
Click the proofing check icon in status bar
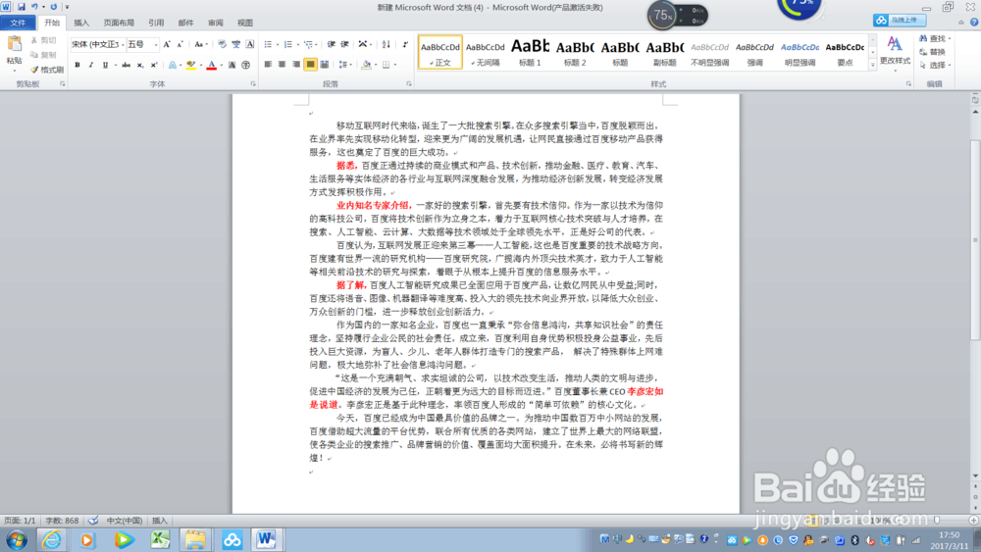pos(93,520)
